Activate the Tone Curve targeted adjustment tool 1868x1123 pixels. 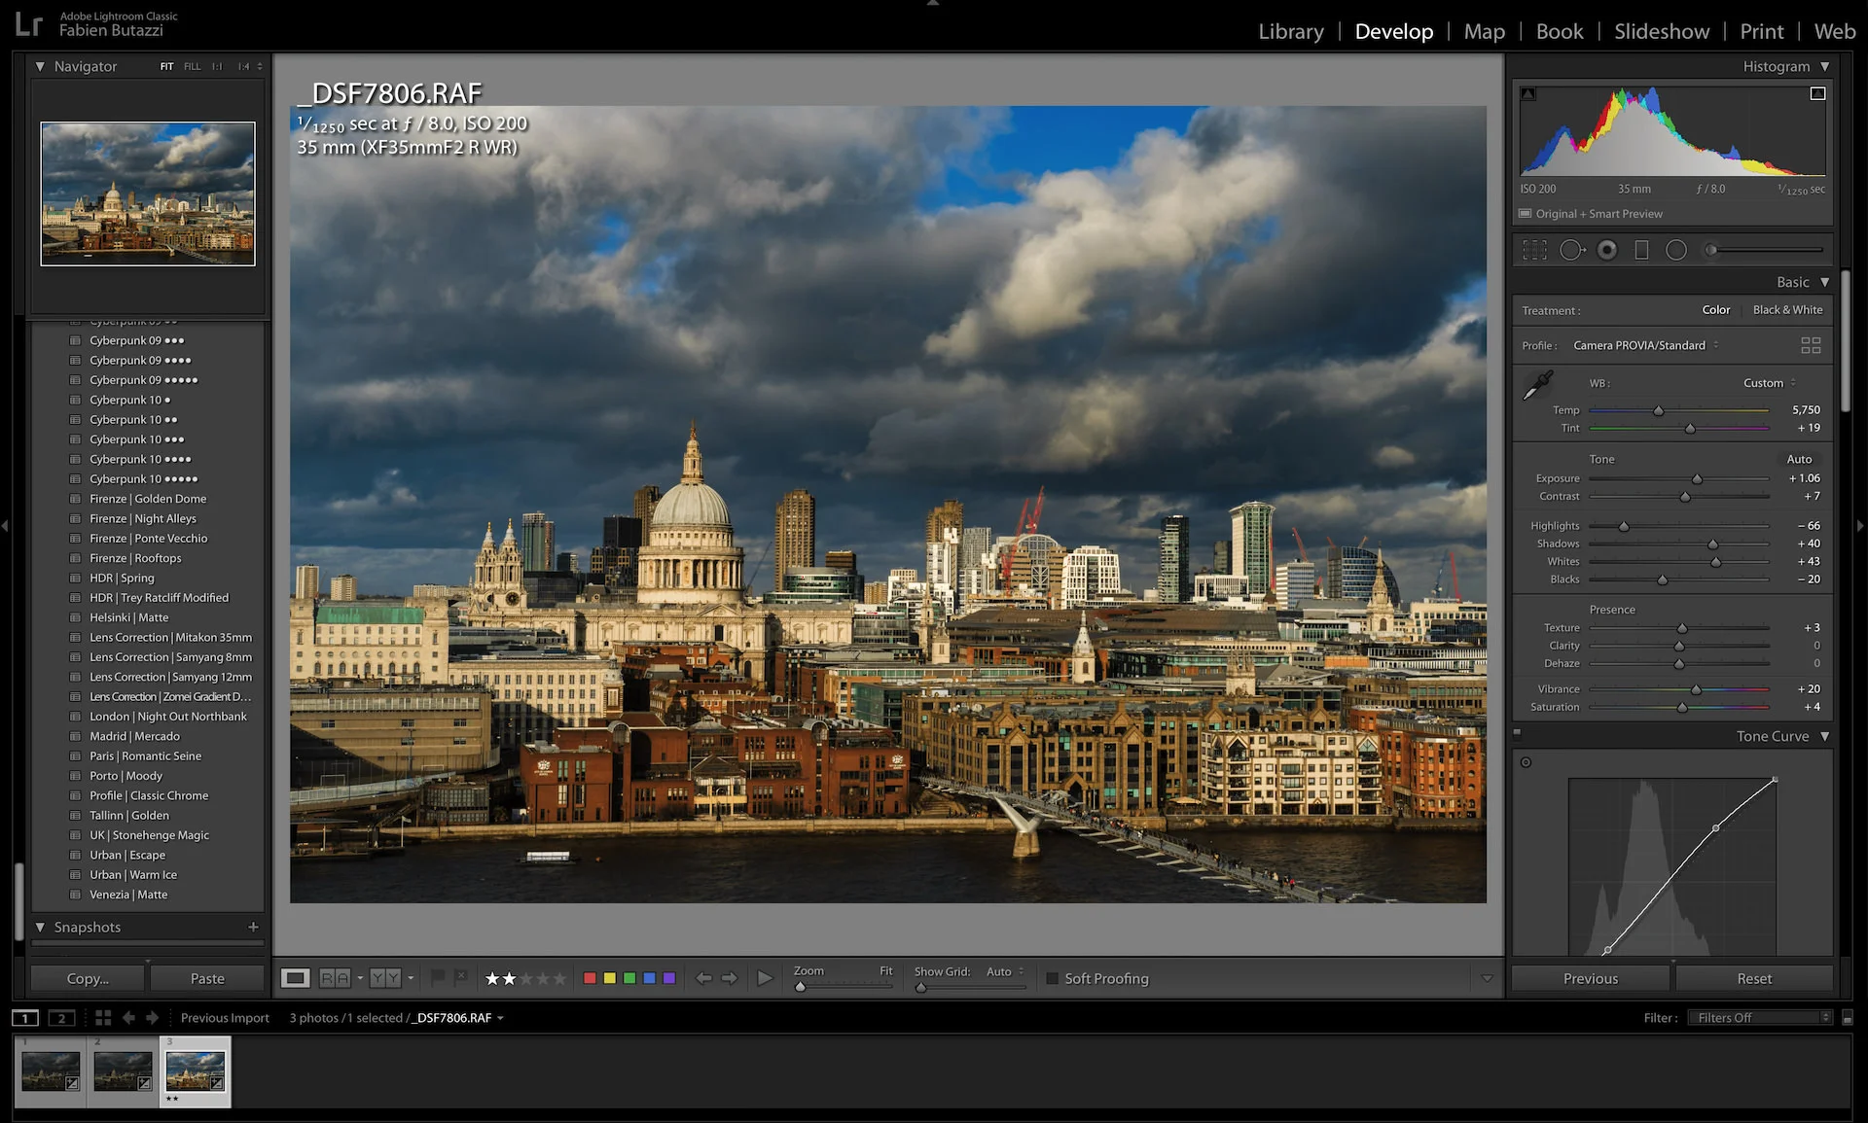click(1526, 762)
